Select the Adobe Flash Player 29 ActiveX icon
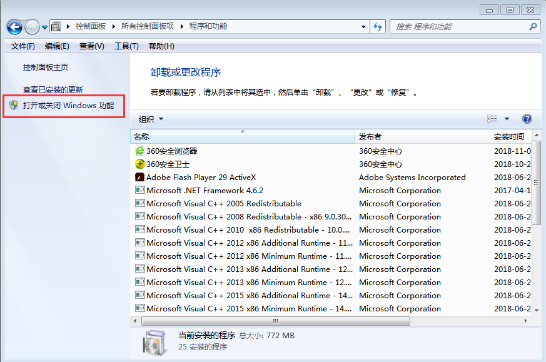 [x=139, y=177]
